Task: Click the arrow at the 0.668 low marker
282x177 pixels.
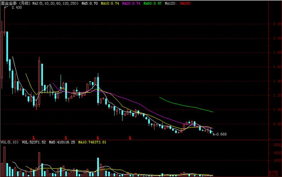Action: (214, 134)
